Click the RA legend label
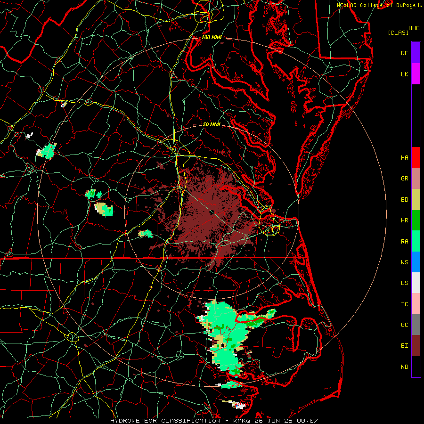 click(x=404, y=242)
